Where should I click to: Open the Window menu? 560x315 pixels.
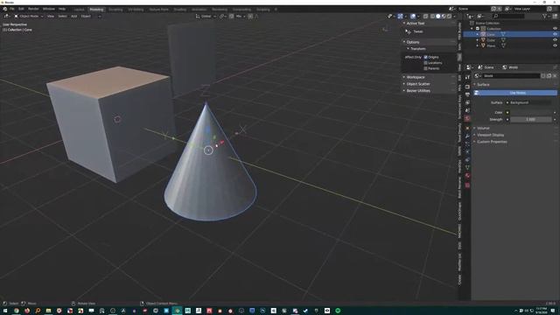[49, 9]
